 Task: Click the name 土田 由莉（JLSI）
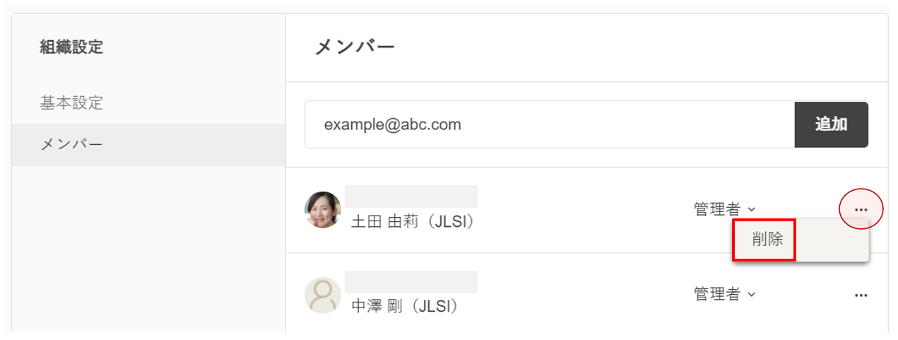click(413, 221)
